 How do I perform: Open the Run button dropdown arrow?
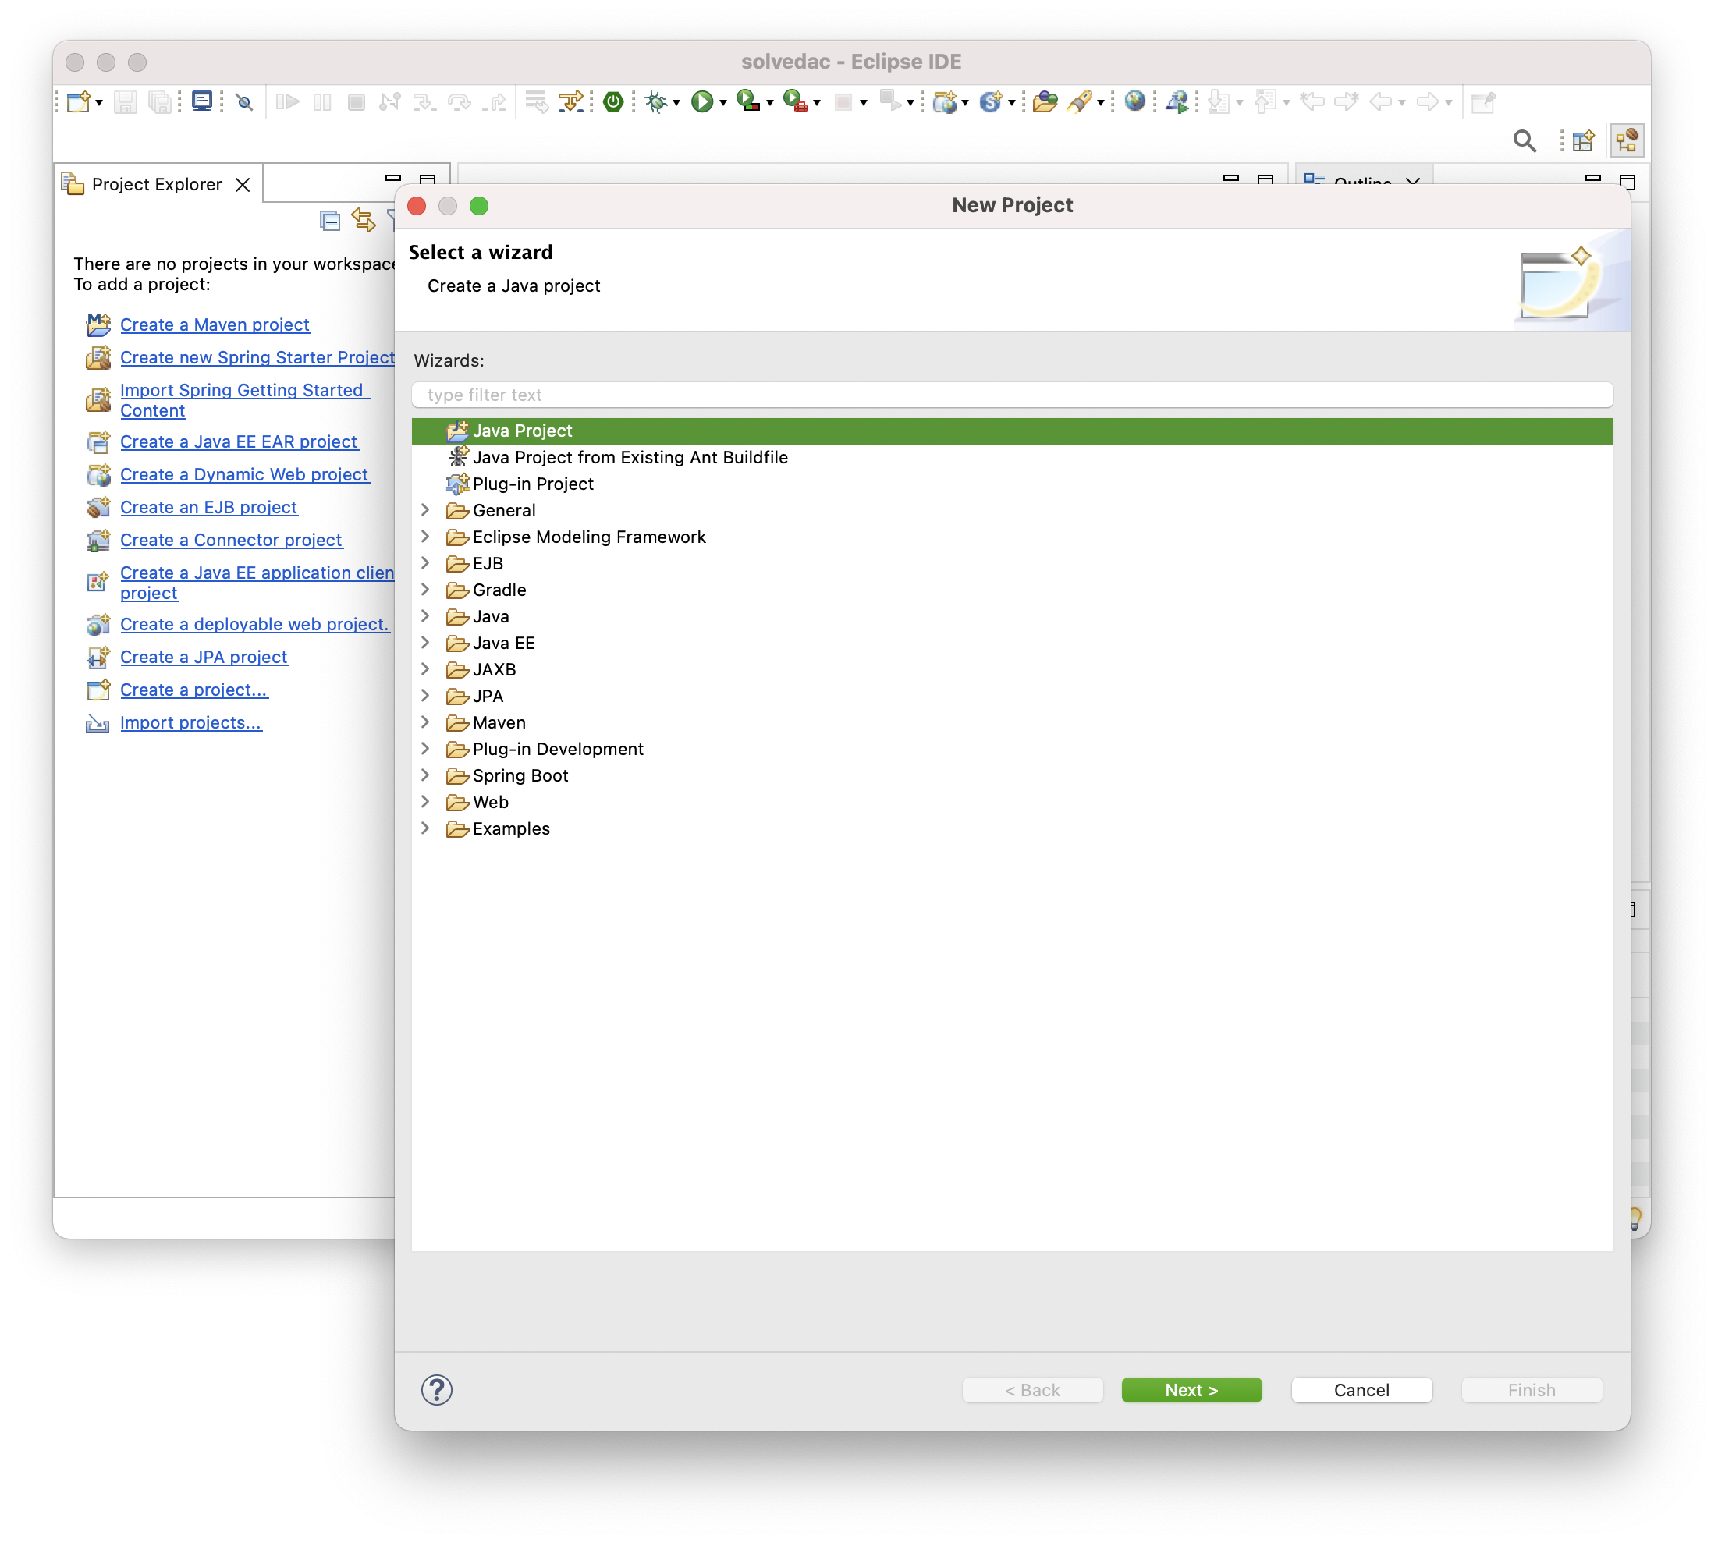tap(723, 104)
